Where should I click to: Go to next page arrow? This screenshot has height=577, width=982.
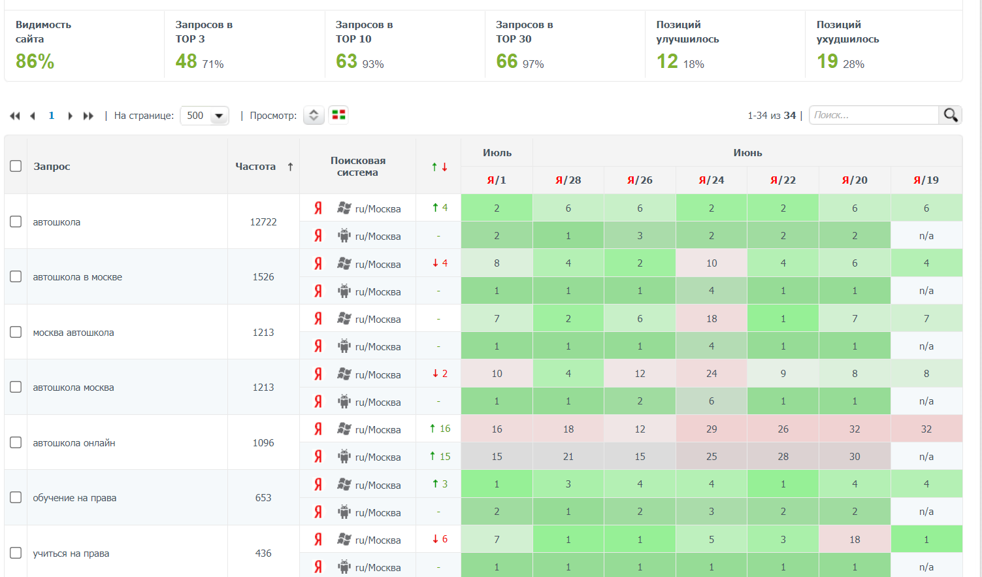[70, 116]
